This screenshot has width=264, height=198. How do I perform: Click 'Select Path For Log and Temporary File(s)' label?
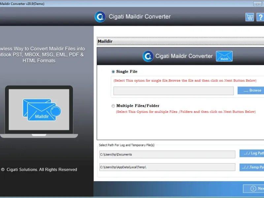127,145
